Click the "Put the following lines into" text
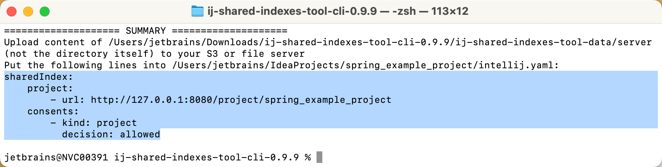The image size is (662, 167). coord(85,65)
